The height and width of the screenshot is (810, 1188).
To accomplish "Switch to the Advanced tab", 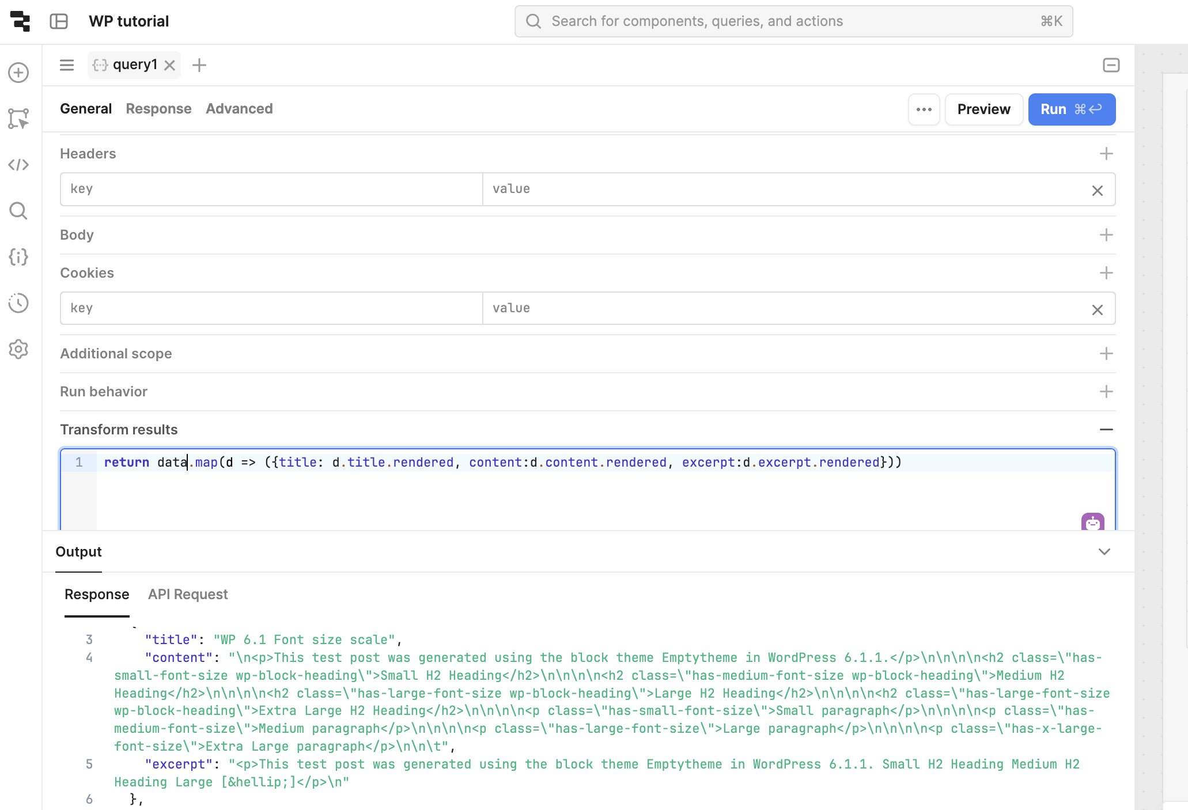I will (x=239, y=109).
